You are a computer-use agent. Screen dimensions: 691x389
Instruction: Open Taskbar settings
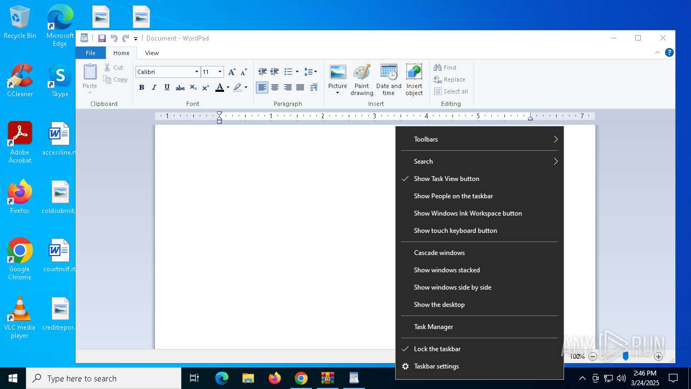click(479, 366)
